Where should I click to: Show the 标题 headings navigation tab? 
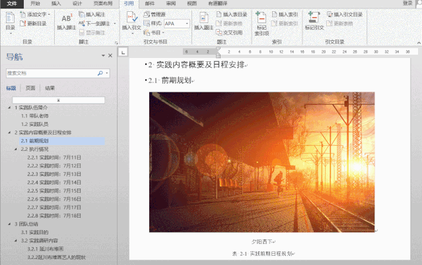[11, 88]
